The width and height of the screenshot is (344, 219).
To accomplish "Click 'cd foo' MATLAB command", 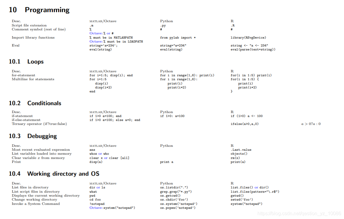I will (95, 200).
